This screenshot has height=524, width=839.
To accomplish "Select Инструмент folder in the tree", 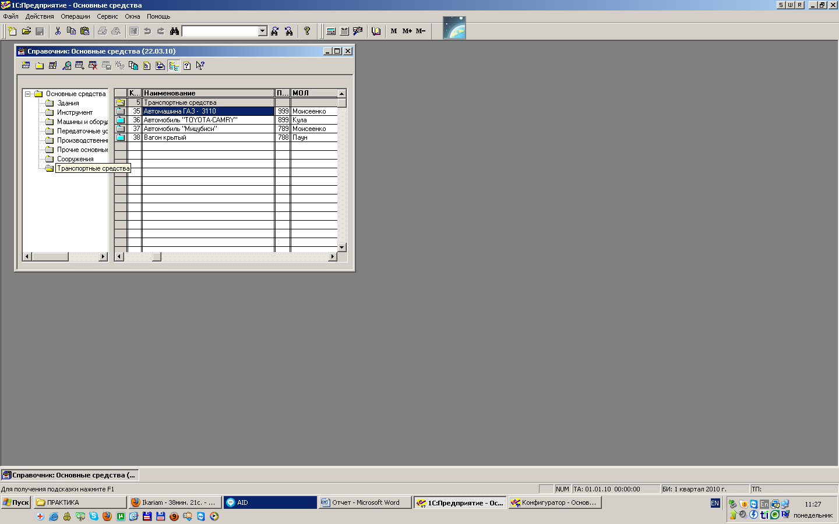I will pos(75,112).
